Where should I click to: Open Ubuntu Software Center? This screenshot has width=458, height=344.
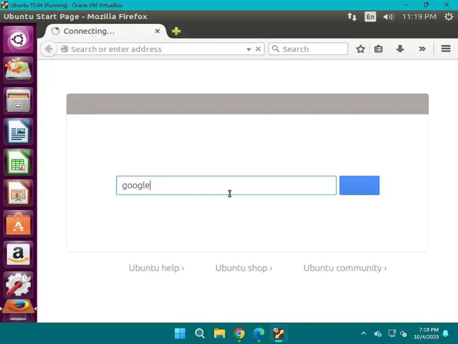18,224
